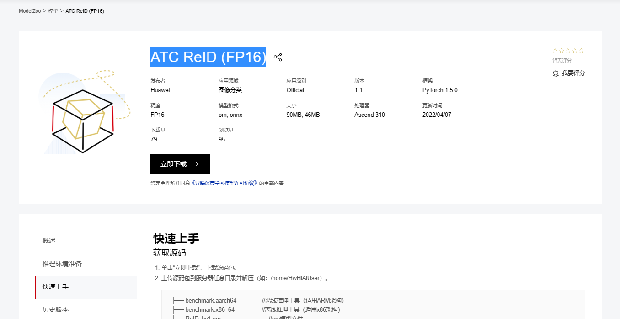The image size is (620, 319).
Task: Click the fourth rating star
Action: click(575, 51)
